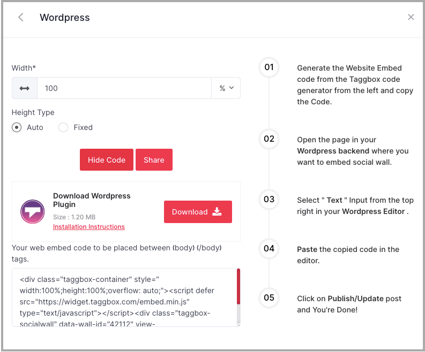Select the Auto height type radio

pyautogui.click(x=17, y=127)
